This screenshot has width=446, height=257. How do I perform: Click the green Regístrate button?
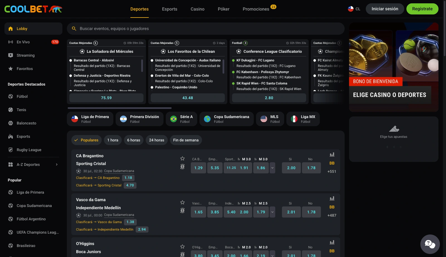[x=422, y=9]
